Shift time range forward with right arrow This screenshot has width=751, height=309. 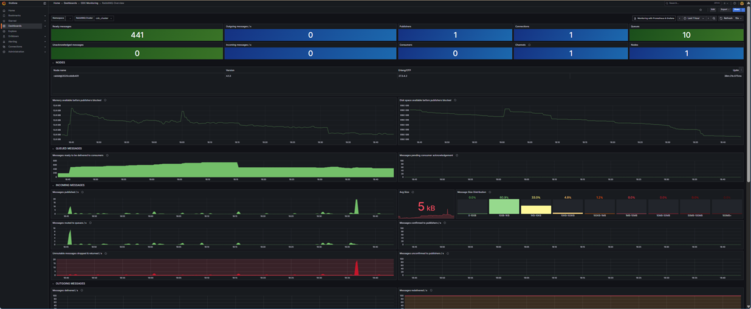click(708, 18)
